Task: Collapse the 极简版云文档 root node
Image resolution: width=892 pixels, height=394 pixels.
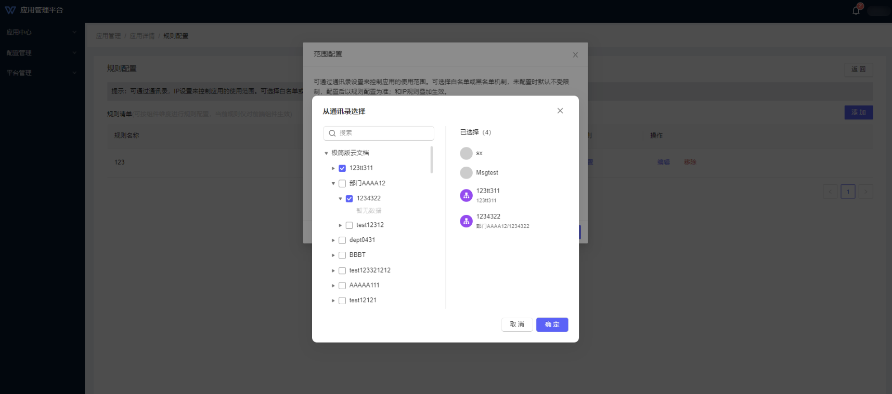Action: (326, 153)
